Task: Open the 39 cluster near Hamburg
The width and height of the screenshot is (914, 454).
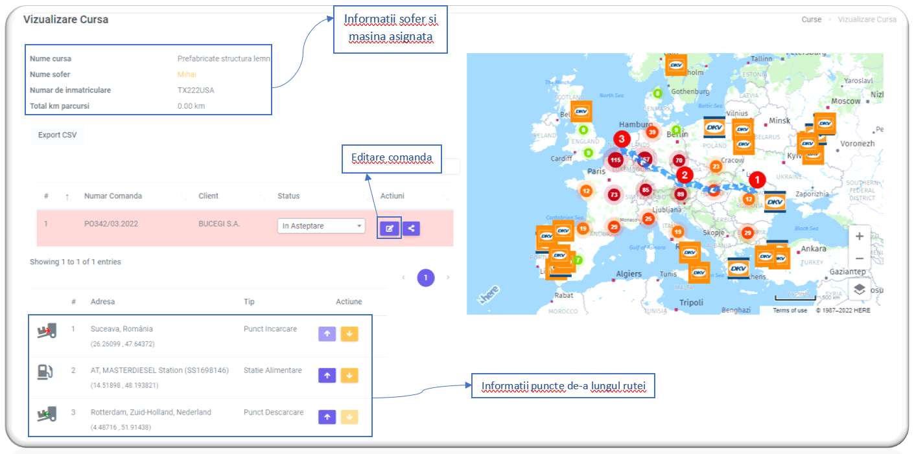Action: click(652, 133)
